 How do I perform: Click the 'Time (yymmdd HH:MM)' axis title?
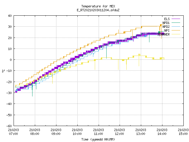click(98, 139)
